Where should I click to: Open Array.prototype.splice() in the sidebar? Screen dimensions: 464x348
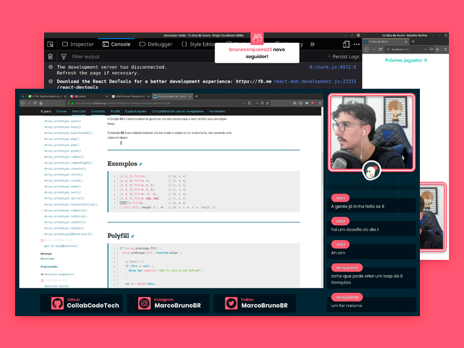click(x=64, y=198)
